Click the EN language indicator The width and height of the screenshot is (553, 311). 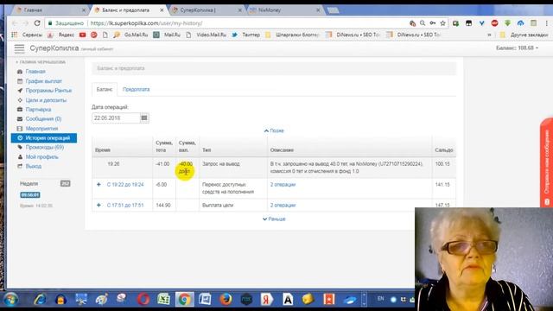click(x=380, y=298)
